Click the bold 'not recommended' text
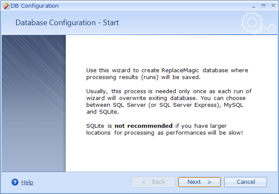 (144, 126)
